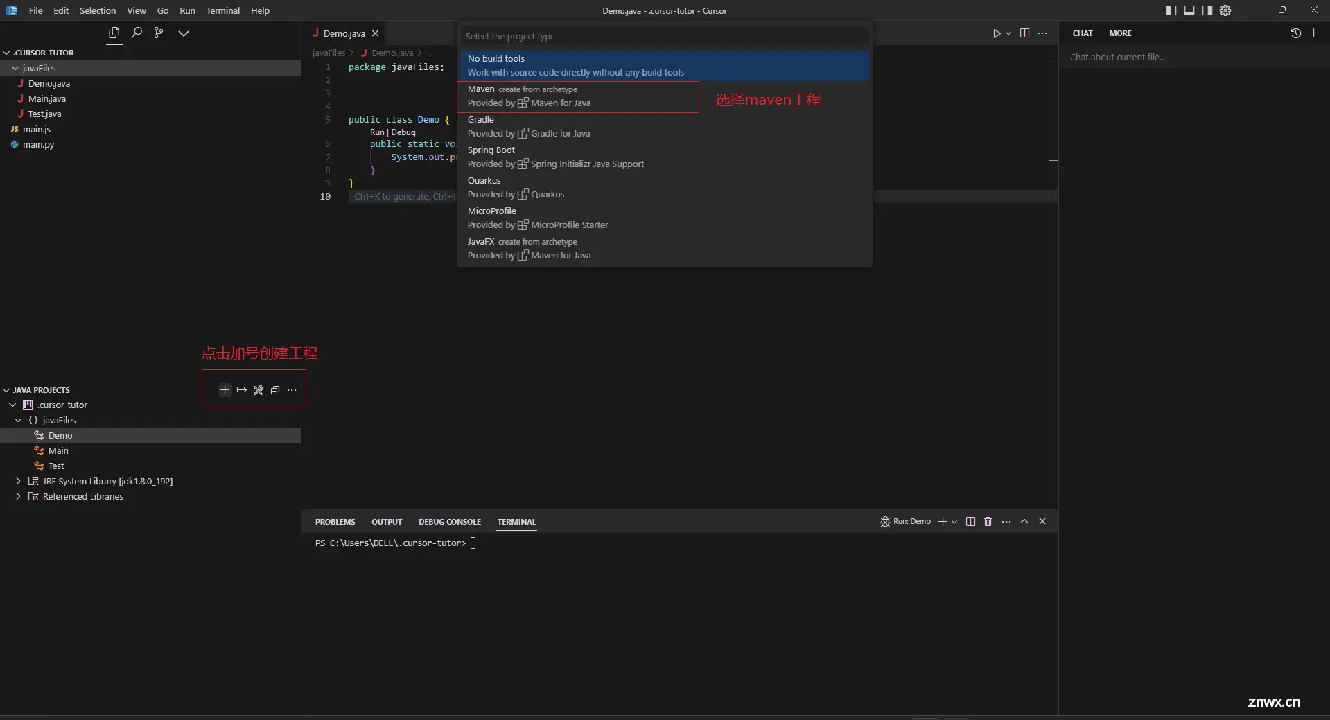Open the File menu
The image size is (1330, 720).
36,10
